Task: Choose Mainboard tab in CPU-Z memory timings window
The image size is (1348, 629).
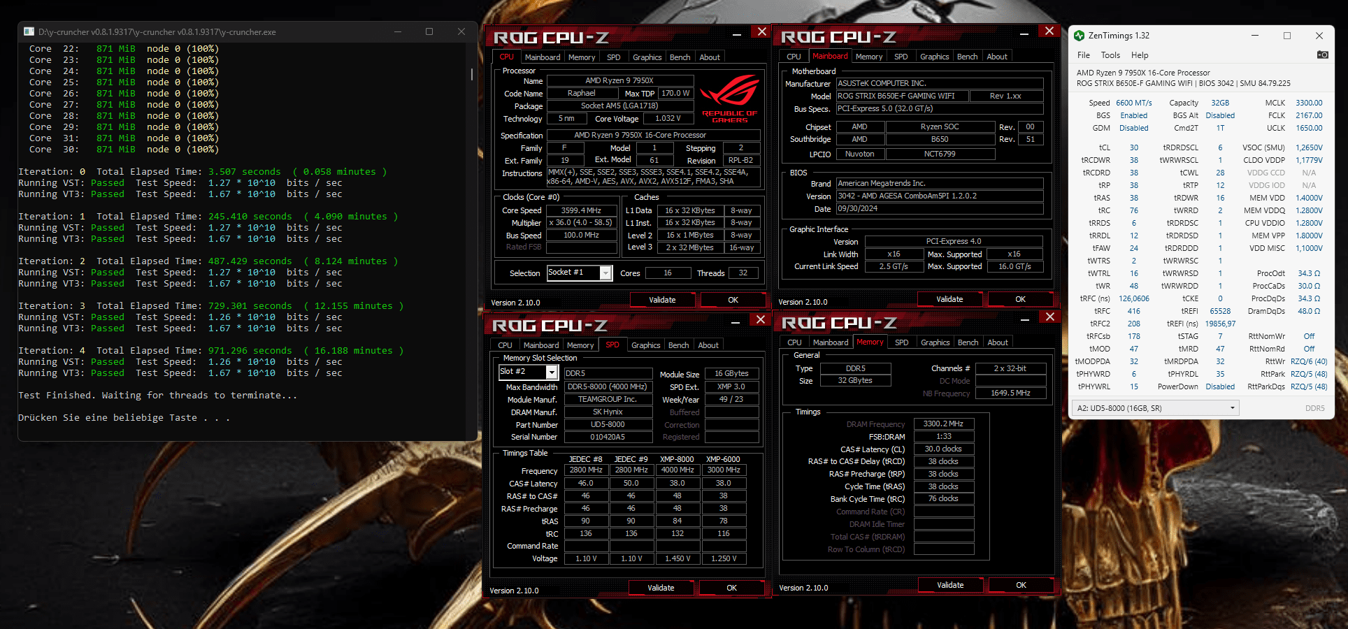Action: 831,342
